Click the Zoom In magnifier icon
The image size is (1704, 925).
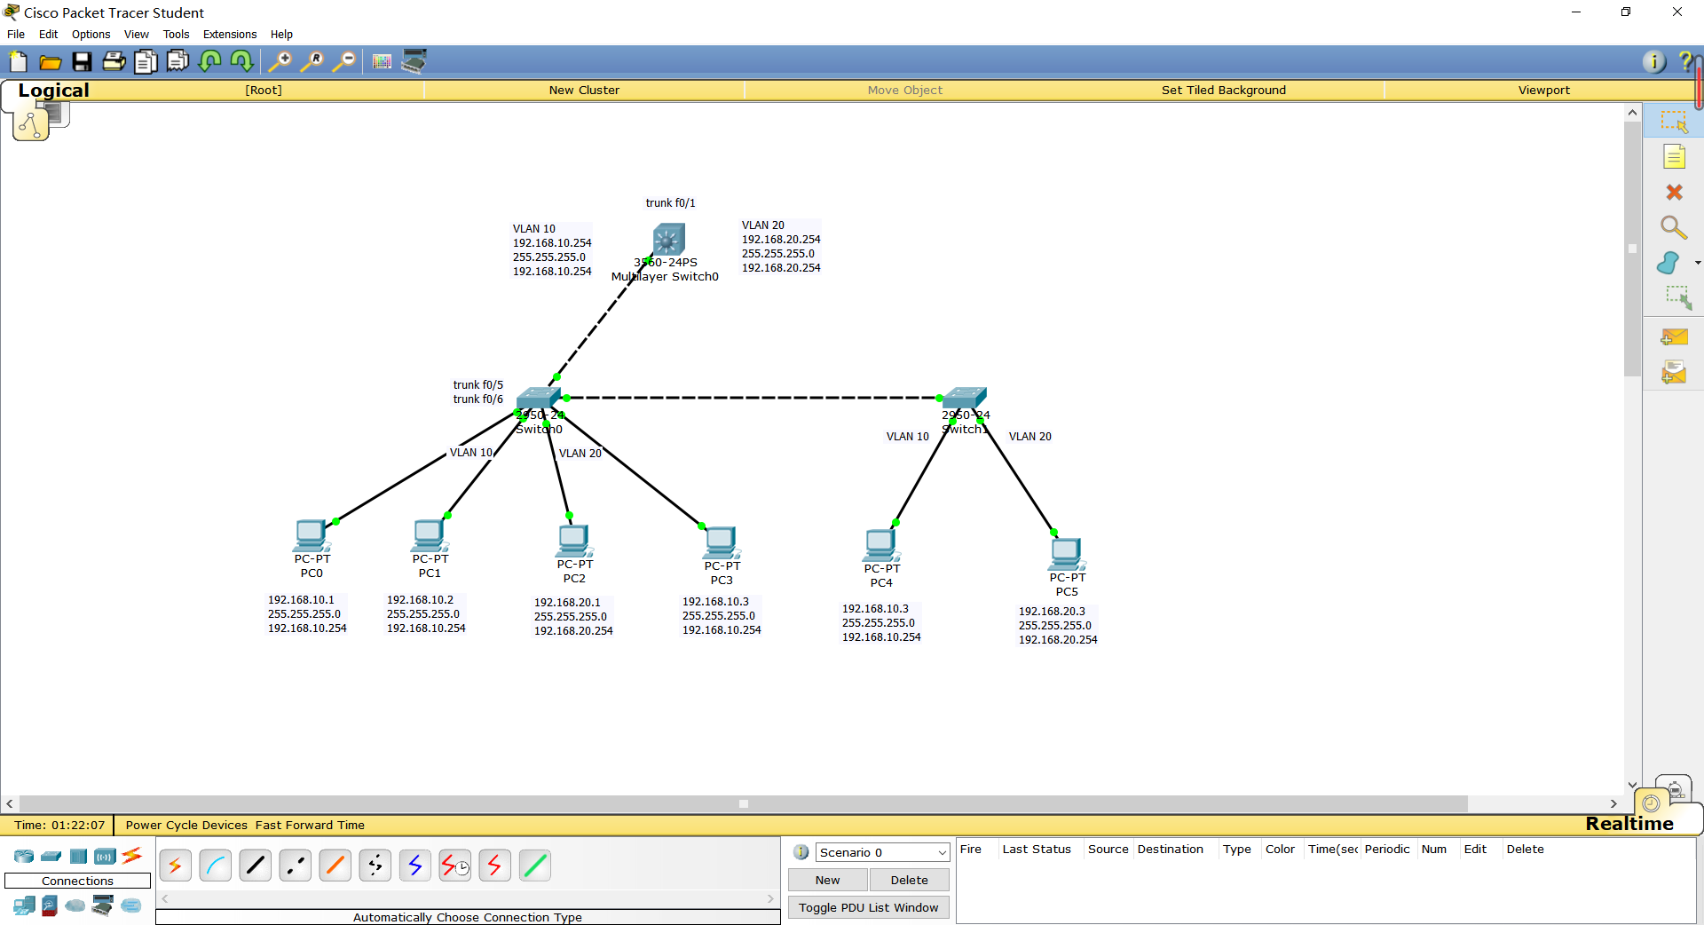[280, 61]
